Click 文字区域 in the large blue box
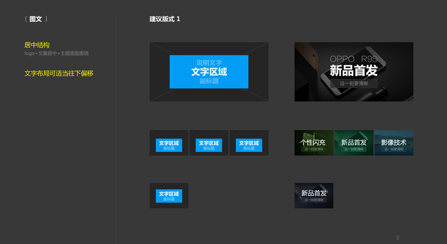447x244 pixels. pyautogui.click(x=208, y=72)
